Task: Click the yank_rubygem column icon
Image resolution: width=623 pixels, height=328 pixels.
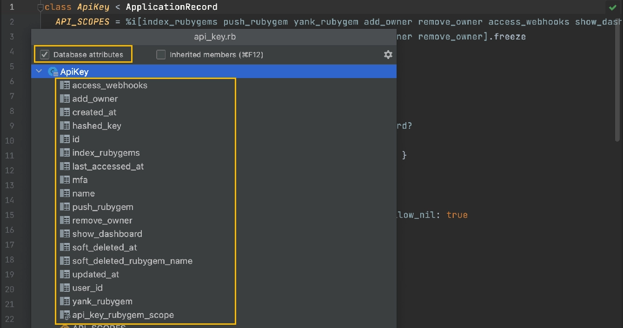Action: (65, 301)
